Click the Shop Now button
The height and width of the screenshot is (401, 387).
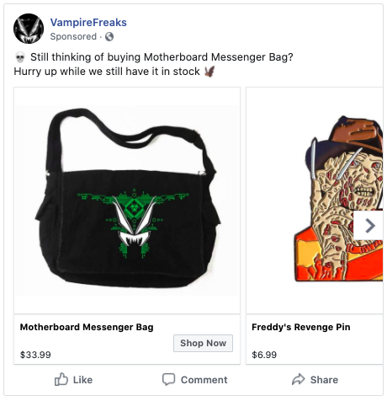click(203, 343)
